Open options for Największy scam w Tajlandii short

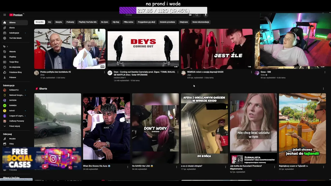pyautogui.click(x=324, y=167)
